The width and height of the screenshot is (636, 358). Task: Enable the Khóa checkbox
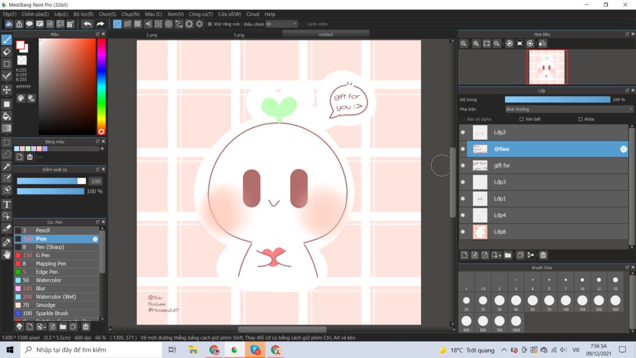tap(581, 119)
